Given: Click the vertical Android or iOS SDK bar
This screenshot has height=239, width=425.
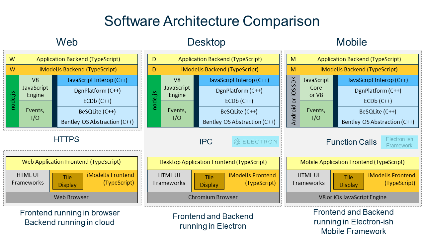Looking at the screenshot, I should coord(293,101).
